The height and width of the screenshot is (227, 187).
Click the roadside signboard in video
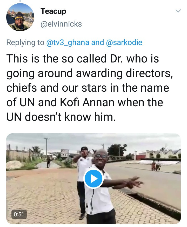[64, 153]
